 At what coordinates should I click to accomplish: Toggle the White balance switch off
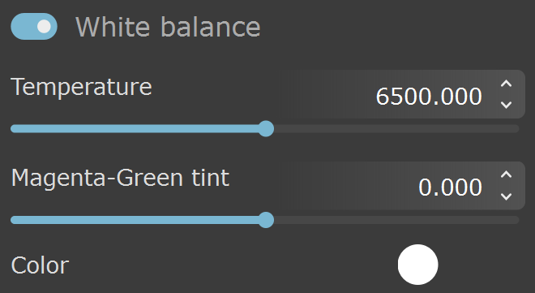point(34,26)
